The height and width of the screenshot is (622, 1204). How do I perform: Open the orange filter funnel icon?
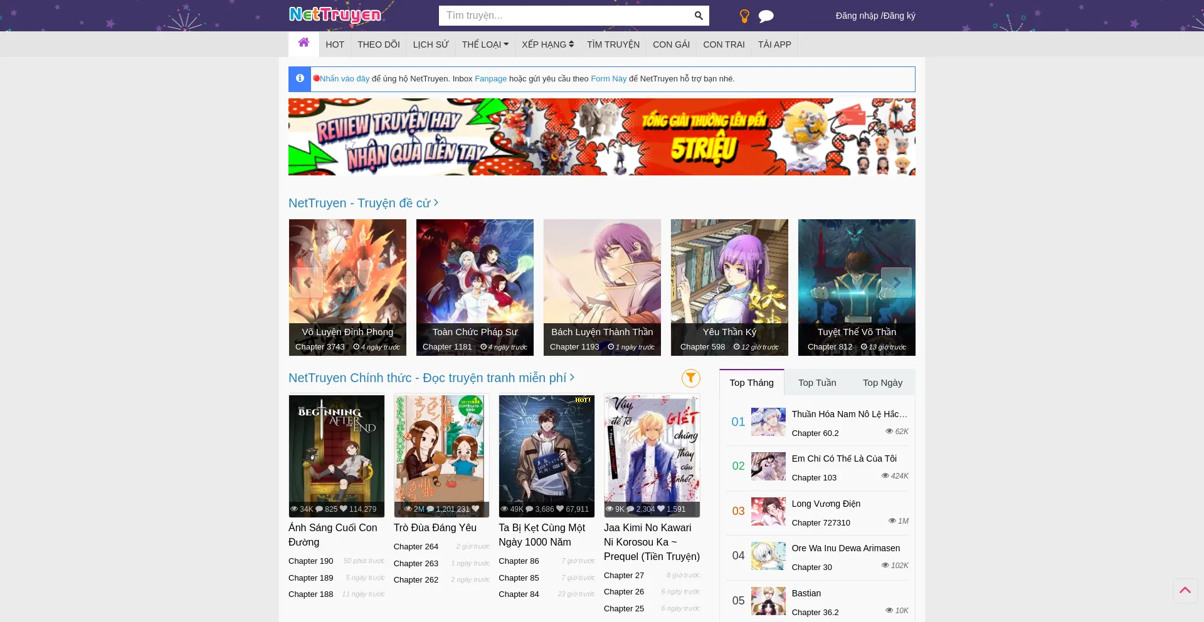pos(690,378)
